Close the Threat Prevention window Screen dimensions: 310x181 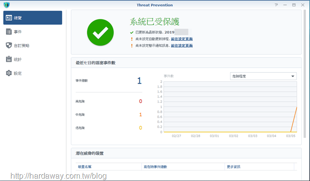coord(303,5)
